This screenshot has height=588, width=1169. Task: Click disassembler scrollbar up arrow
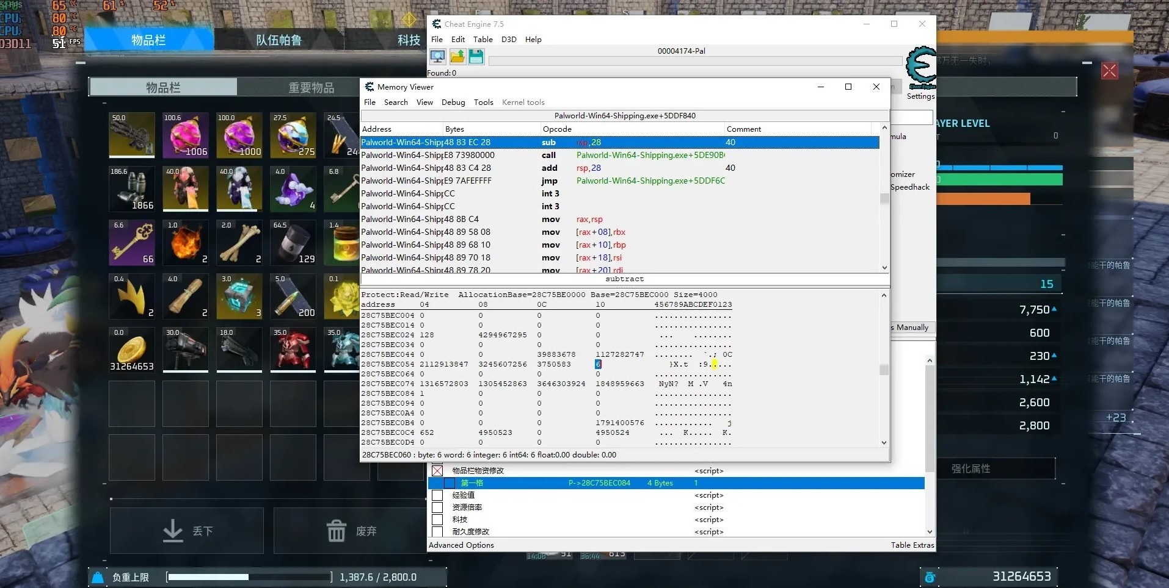tap(884, 127)
